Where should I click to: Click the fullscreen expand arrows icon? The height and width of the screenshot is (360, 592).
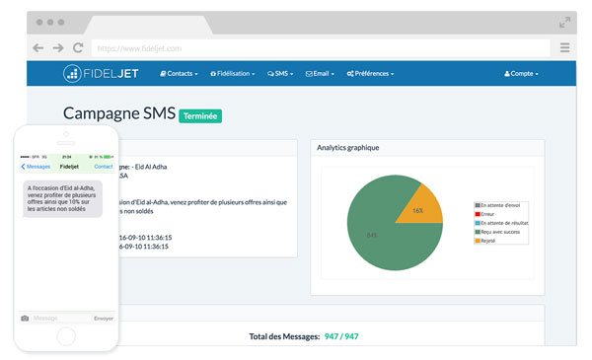564,23
